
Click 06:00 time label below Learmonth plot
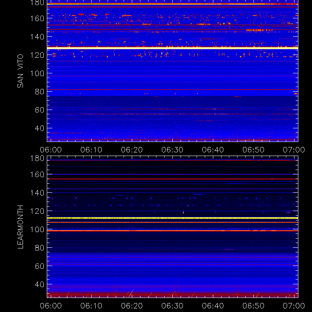(51, 306)
